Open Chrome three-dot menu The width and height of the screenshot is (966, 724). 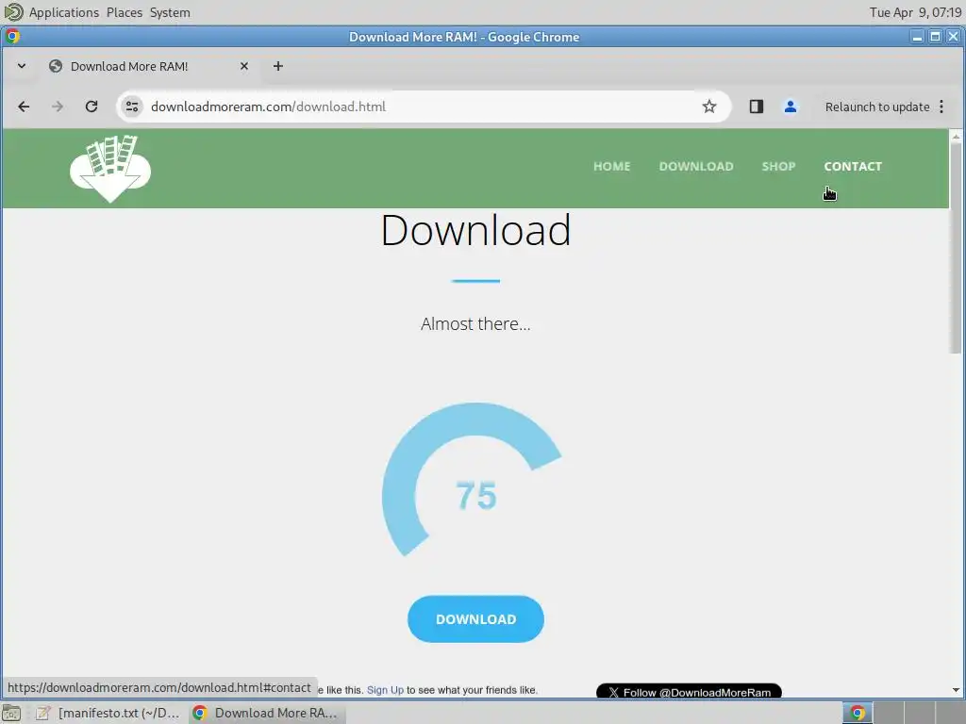click(941, 107)
